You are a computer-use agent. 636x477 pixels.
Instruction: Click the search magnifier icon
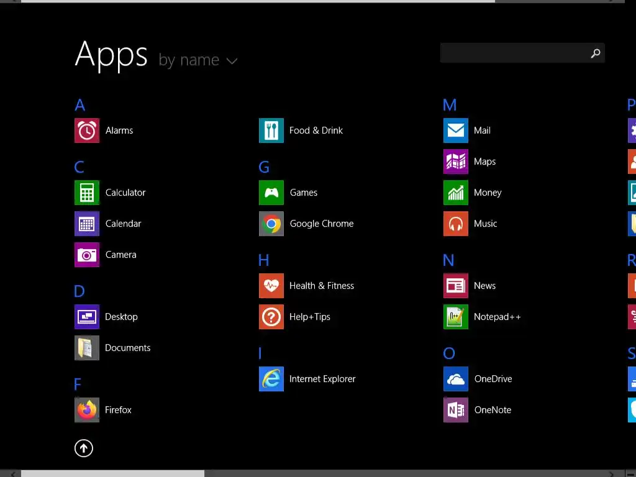click(x=596, y=53)
